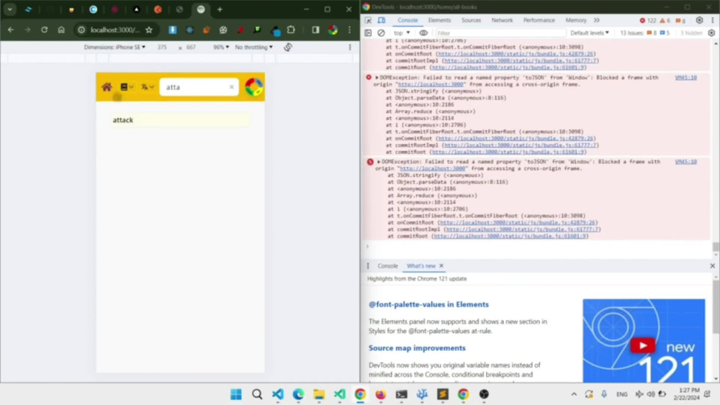Viewport: 720px width, 405px height.
Task: Clear the console with the ban icon
Action: pyautogui.click(x=381, y=33)
